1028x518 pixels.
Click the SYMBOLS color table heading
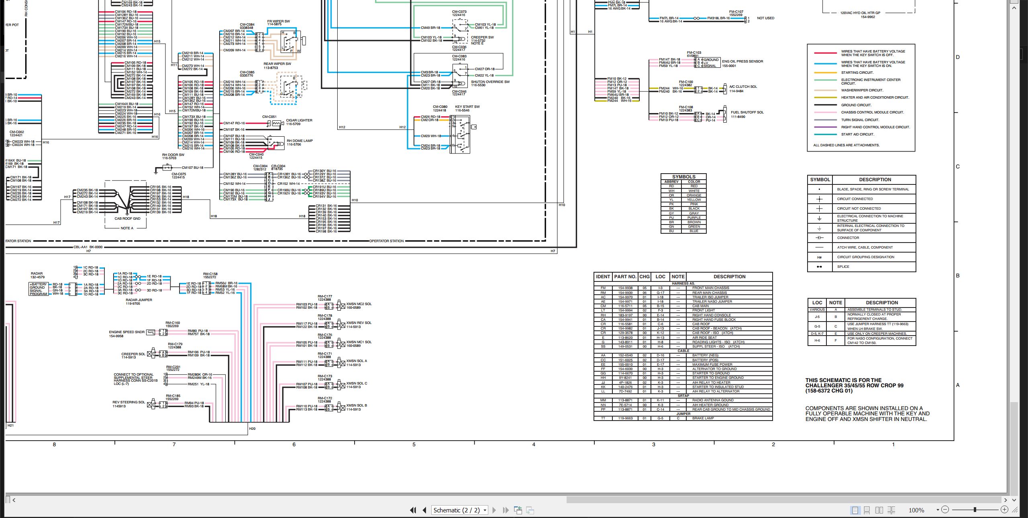pos(683,176)
